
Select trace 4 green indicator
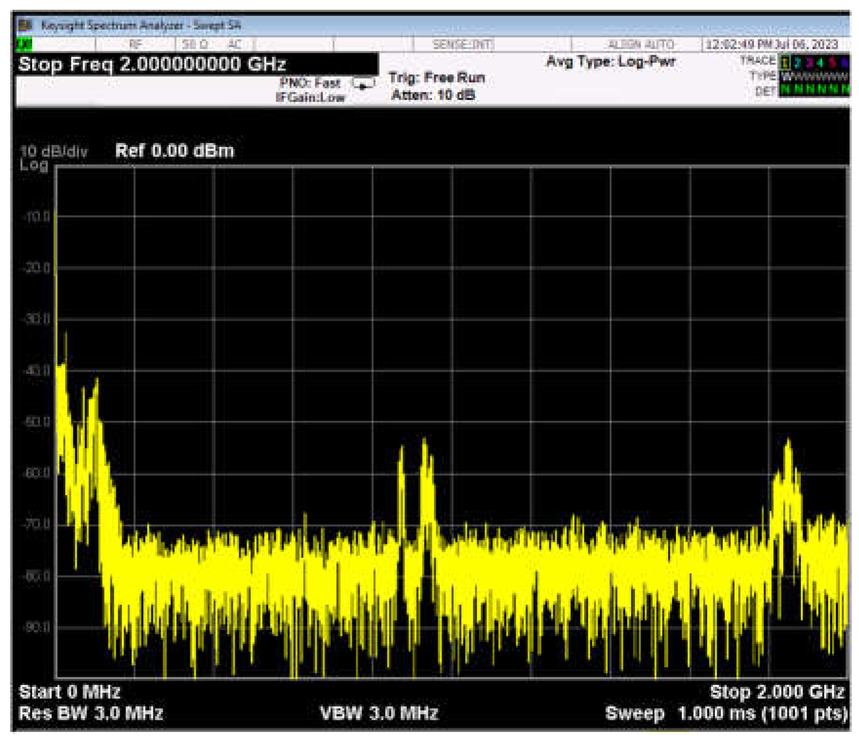[x=820, y=62]
